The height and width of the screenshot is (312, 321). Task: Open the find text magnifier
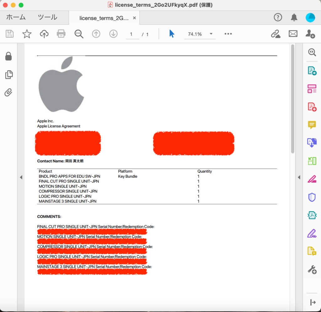pyautogui.click(x=79, y=34)
